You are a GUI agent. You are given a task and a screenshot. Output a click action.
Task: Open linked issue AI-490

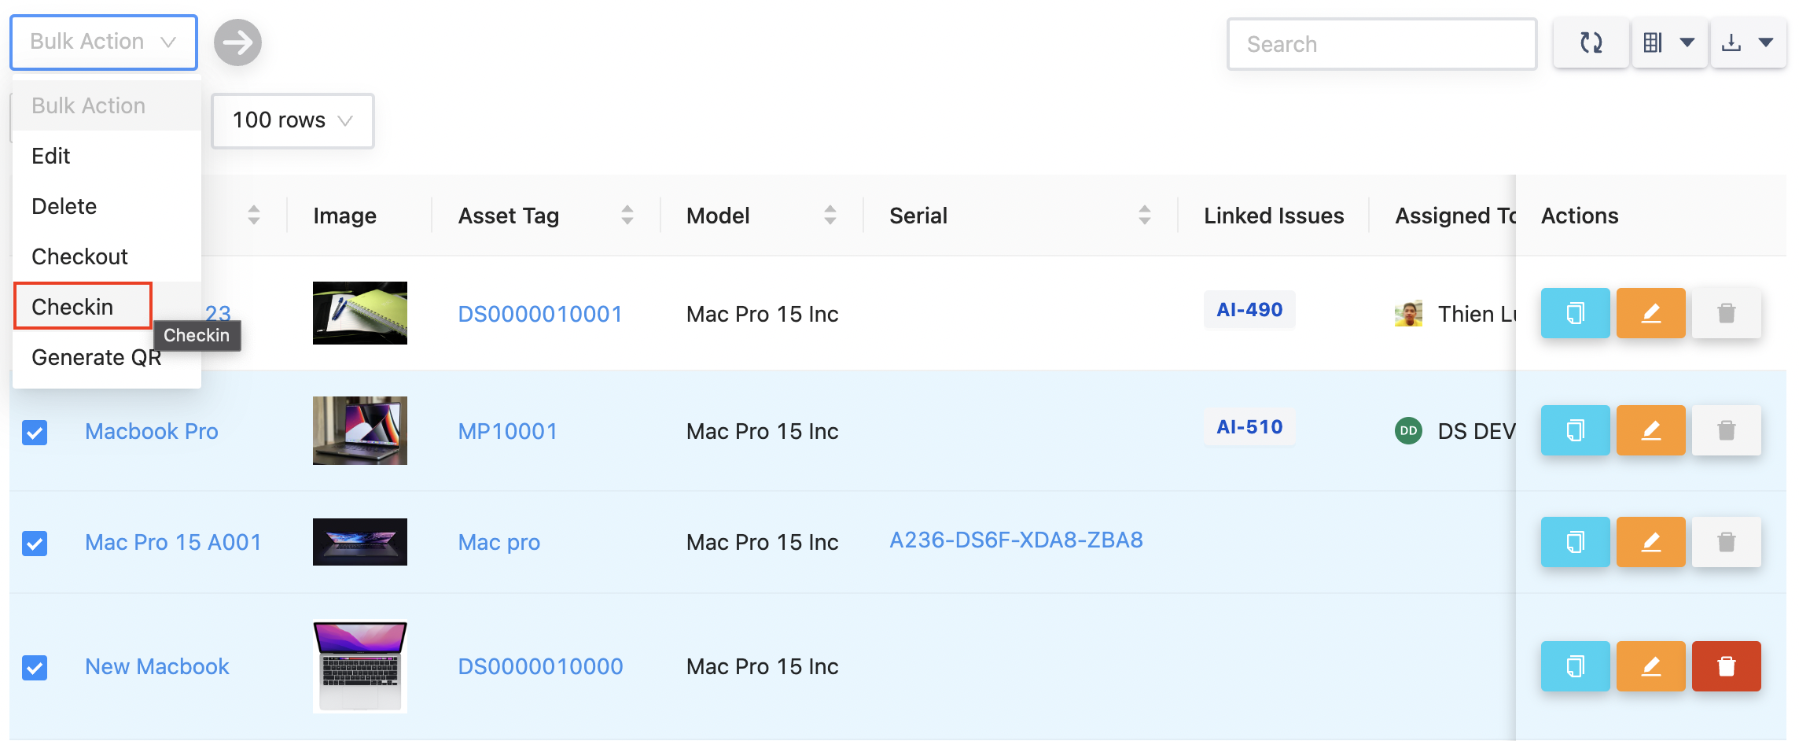tap(1249, 310)
